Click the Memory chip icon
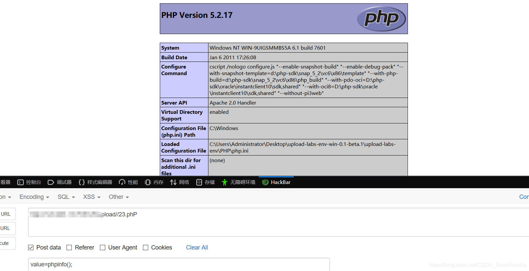 [x=148, y=182]
